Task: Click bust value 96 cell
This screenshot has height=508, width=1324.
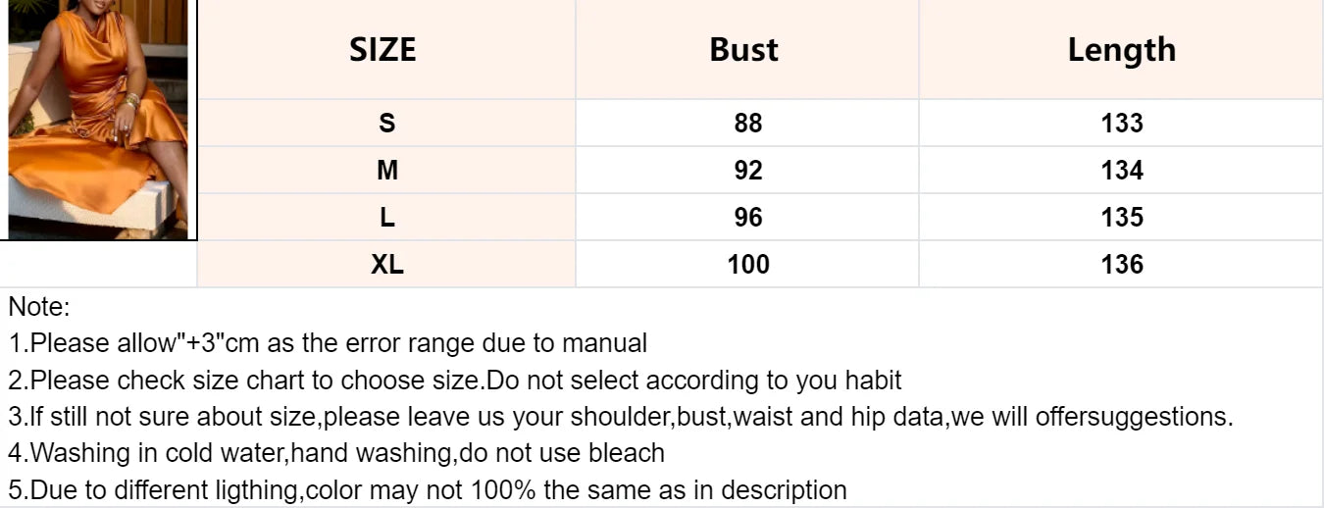Action: 747,217
